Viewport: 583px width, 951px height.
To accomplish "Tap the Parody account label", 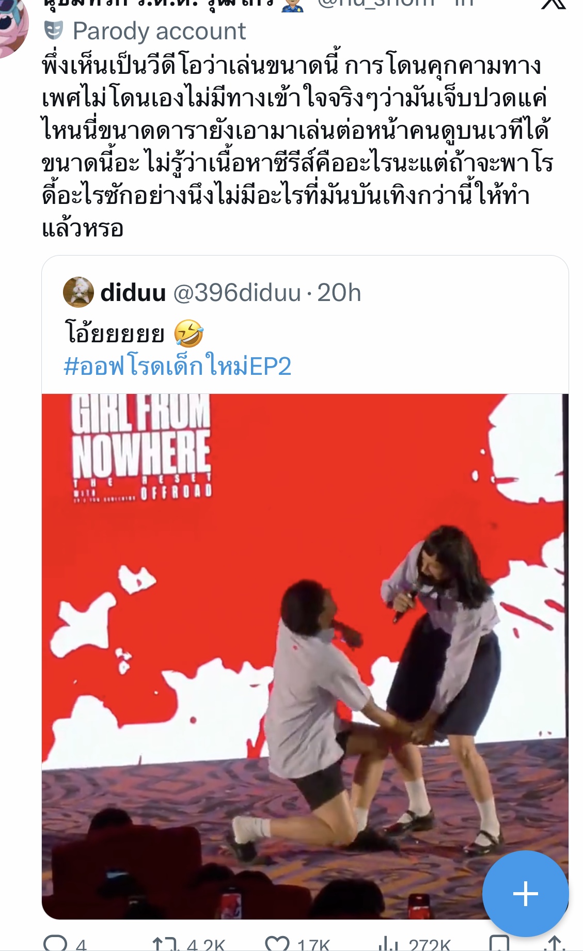I will [159, 31].
